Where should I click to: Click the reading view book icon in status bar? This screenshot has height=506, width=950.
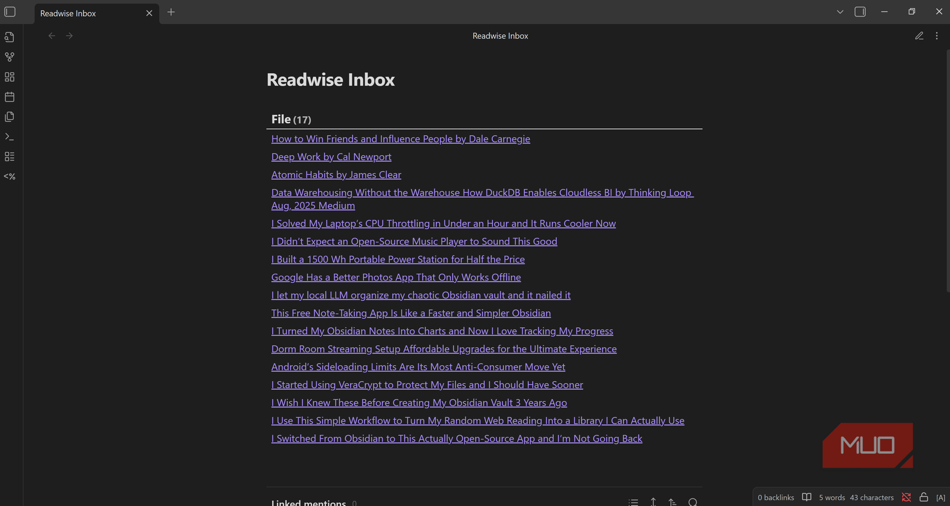[x=807, y=497]
